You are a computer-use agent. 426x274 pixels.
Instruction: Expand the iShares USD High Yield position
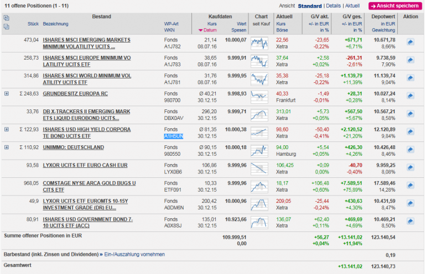click(7, 129)
